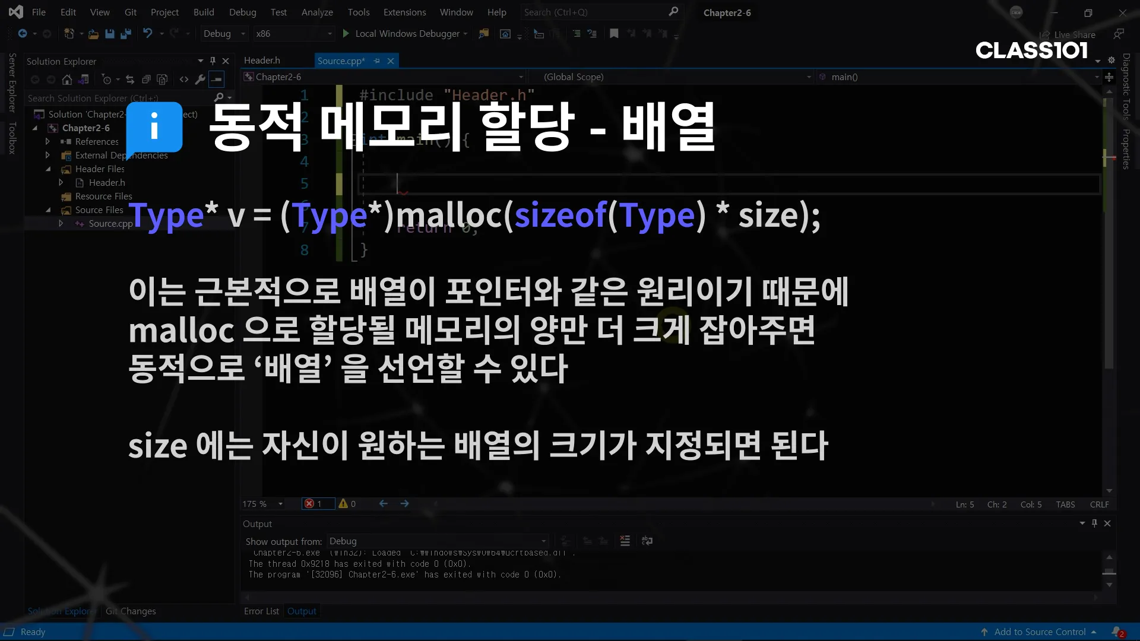Toggle word wrap in the Output panel
This screenshot has height=641, width=1140.
(x=647, y=541)
